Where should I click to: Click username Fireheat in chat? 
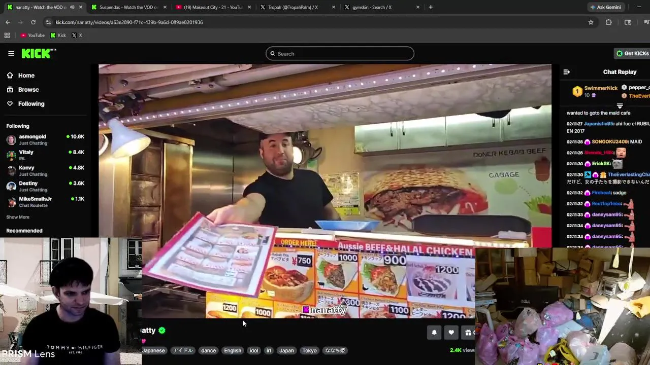[x=601, y=193]
